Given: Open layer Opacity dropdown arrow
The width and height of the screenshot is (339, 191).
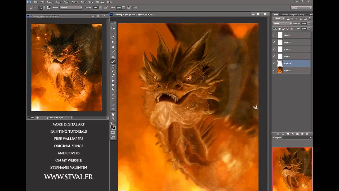Looking at the screenshot, I should 309,24.
